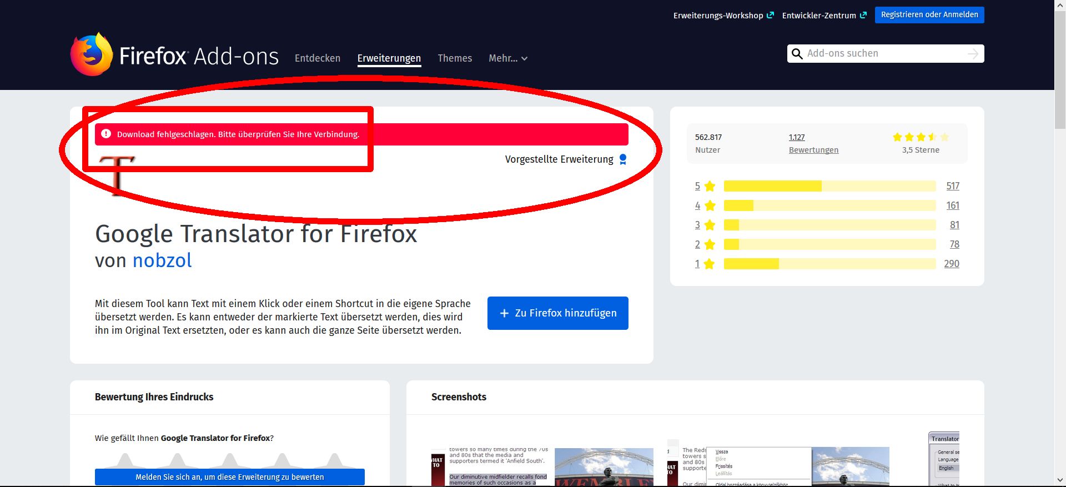Click the Bewertung Ihres Eindrucks heading
1066x487 pixels.
(x=154, y=397)
